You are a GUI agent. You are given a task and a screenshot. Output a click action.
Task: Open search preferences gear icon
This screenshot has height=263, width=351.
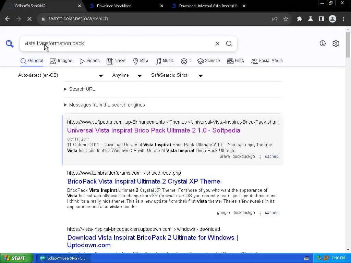[x=336, y=43]
